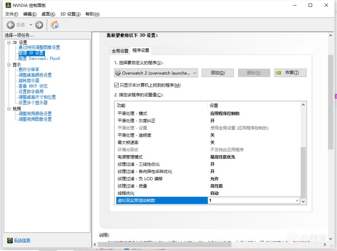Select the 纹理过滤 - 质量 row
The width and height of the screenshot is (337, 251).
click(208, 186)
